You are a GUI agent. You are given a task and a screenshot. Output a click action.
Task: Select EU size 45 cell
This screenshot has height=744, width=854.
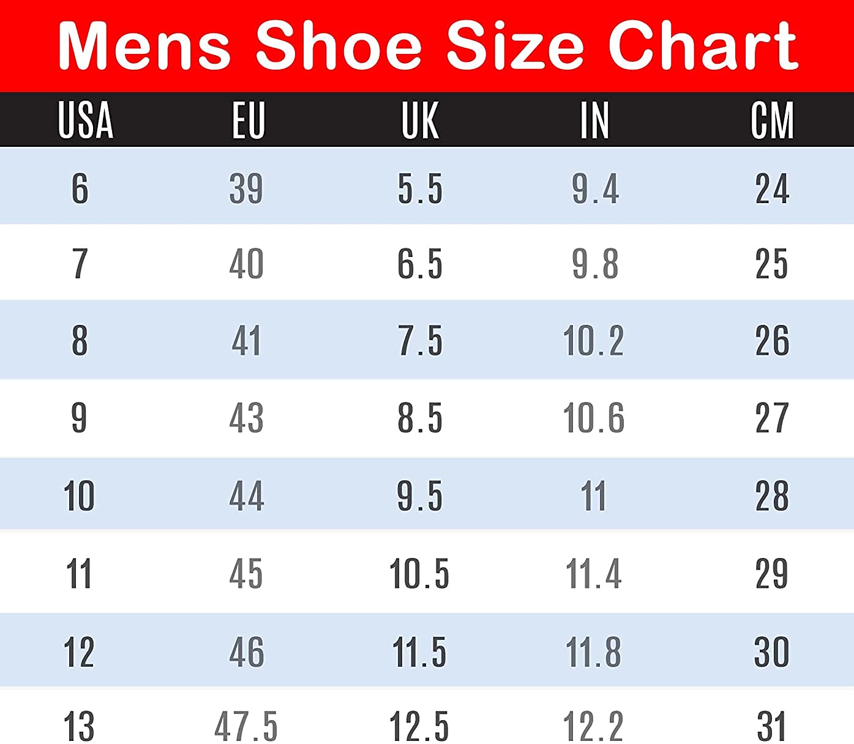[246, 574]
